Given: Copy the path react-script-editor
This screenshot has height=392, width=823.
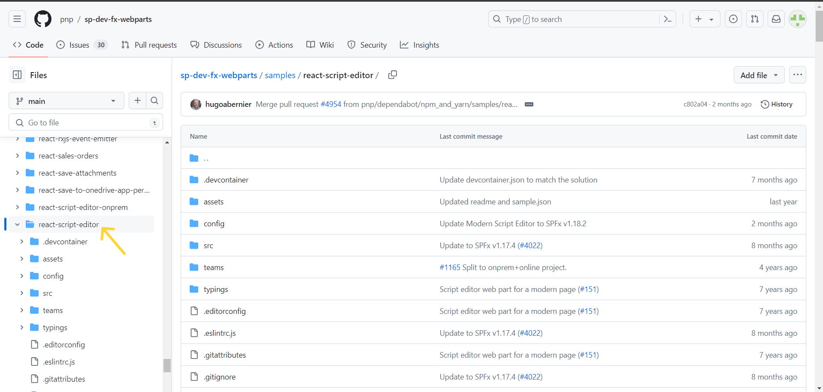Looking at the screenshot, I should [x=392, y=75].
